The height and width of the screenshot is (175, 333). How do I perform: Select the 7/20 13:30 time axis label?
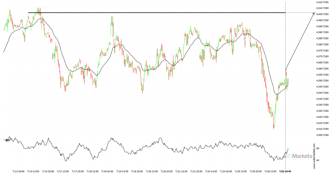click(x=152, y=171)
